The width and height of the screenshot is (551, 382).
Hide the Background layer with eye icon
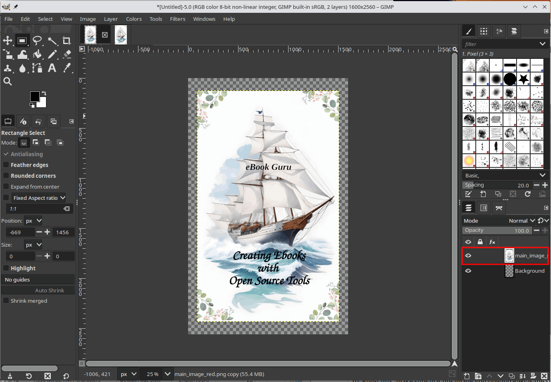pos(468,271)
